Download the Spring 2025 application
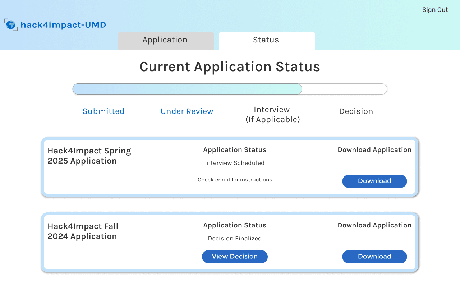460x299 pixels. (x=374, y=181)
